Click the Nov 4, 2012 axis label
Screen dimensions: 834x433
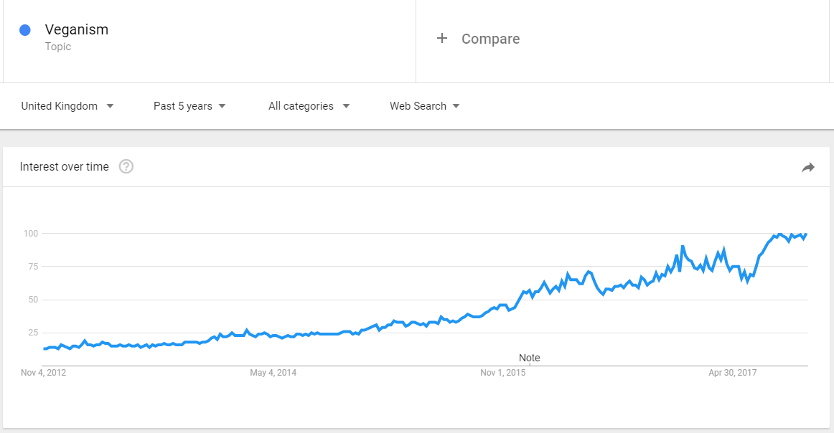point(43,373)
